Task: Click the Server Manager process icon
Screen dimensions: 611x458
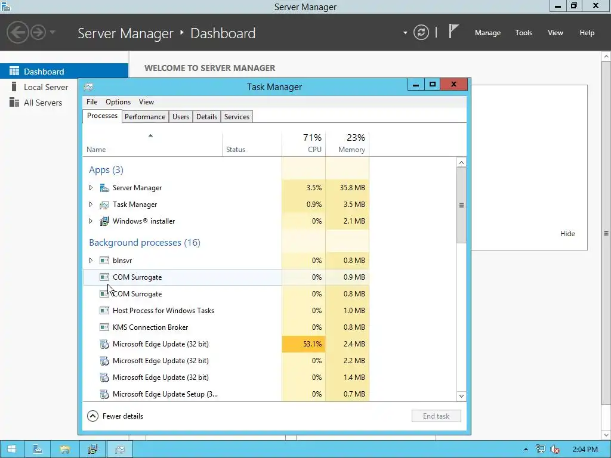Action: click(104, 188)
